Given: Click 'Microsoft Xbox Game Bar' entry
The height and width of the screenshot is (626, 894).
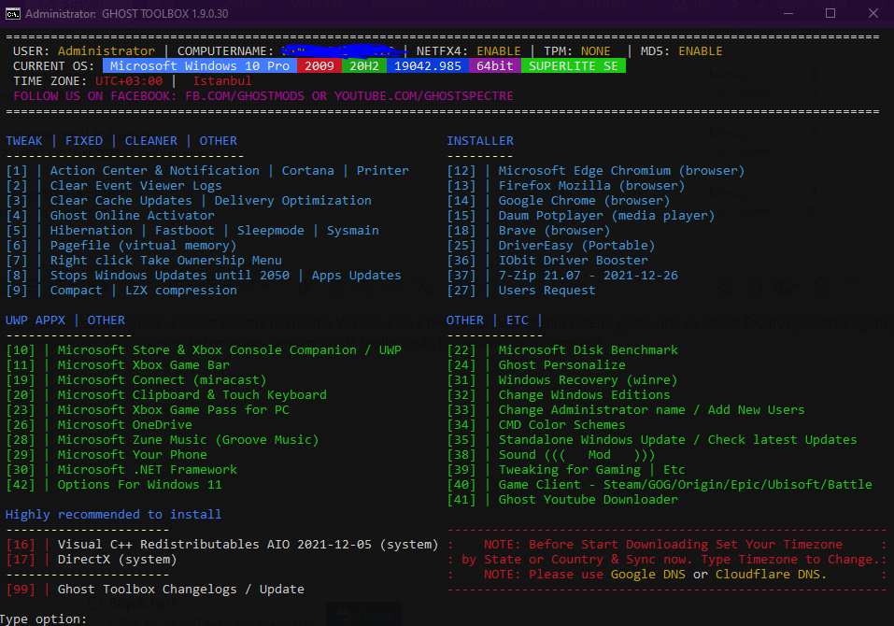Looking at the screenshot, I should pyautogui.click(x=144, y=364).
